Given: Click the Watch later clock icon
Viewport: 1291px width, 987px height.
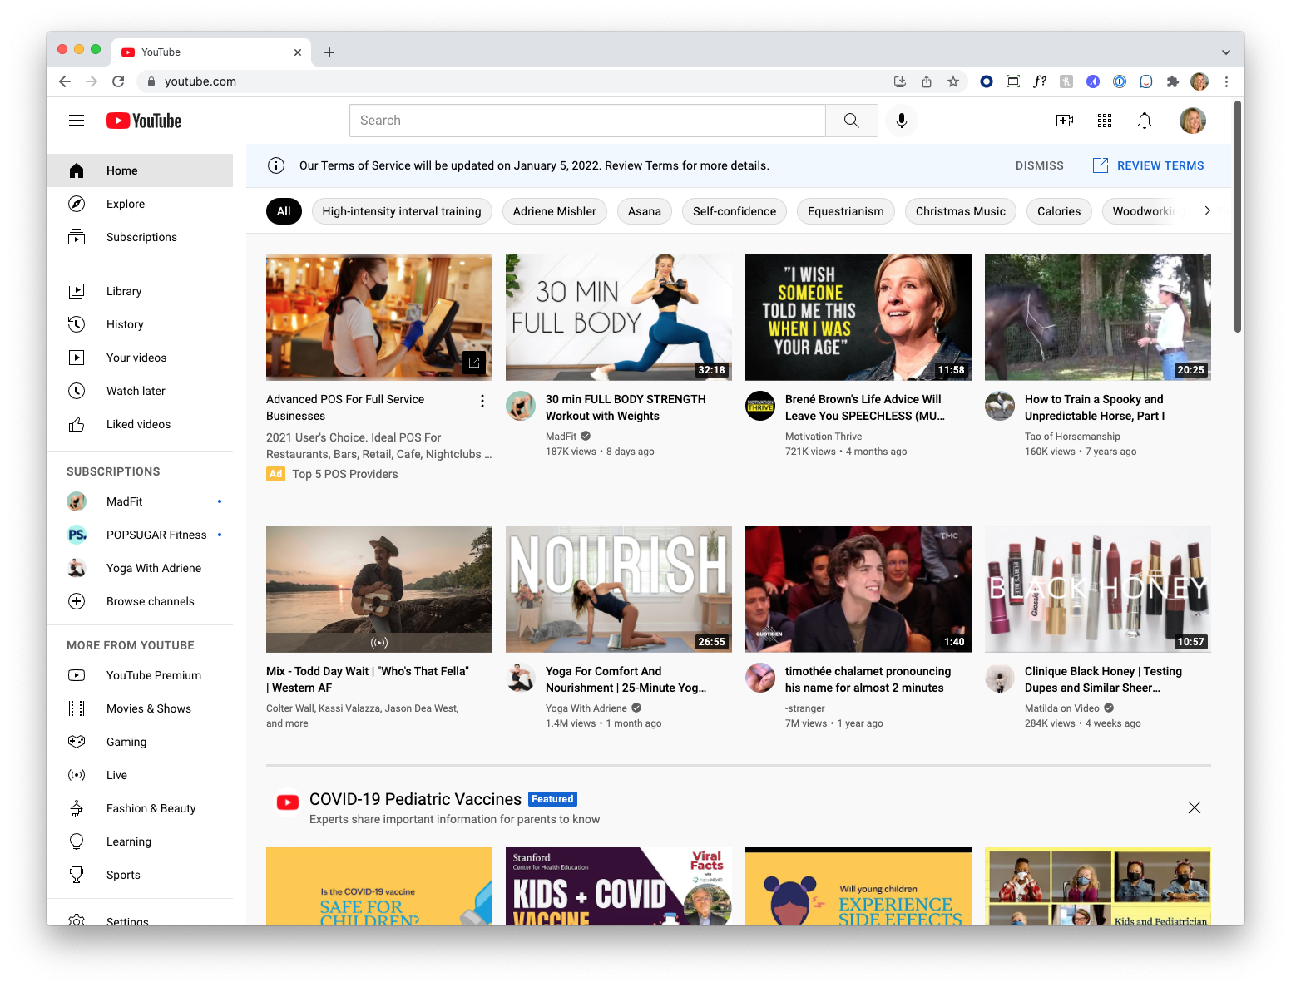Looking at the screenshot, I should [77, 391].
